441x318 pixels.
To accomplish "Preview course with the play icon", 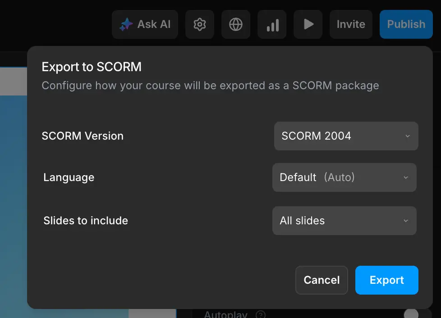I will tap(308, 24).
